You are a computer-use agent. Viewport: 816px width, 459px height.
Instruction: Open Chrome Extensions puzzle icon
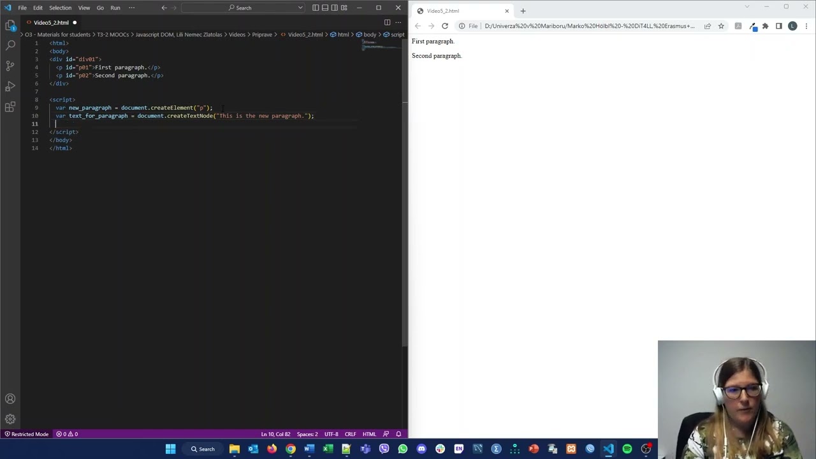click(x=765, y=26)
